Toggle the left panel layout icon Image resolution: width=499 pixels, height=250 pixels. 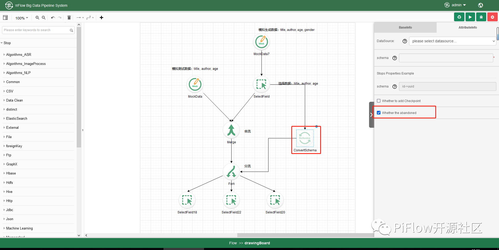[5, 18]
